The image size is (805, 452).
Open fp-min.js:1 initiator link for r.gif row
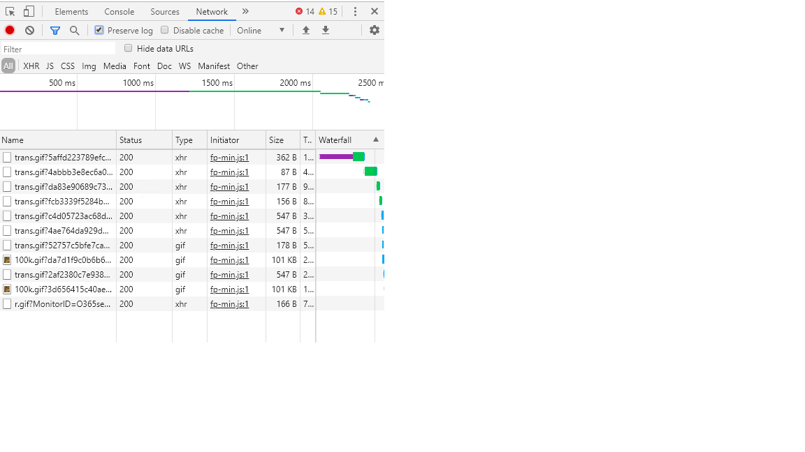[x=229, y=304]
